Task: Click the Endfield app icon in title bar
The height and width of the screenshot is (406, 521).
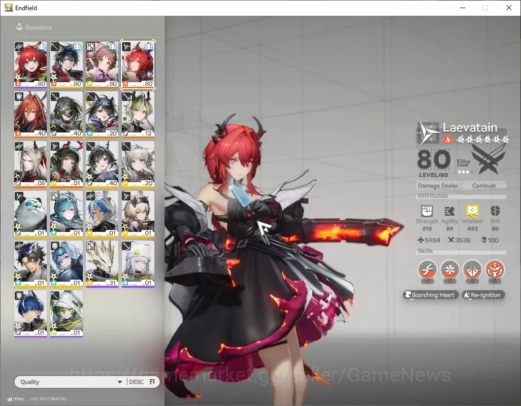Action: [8, 8]
